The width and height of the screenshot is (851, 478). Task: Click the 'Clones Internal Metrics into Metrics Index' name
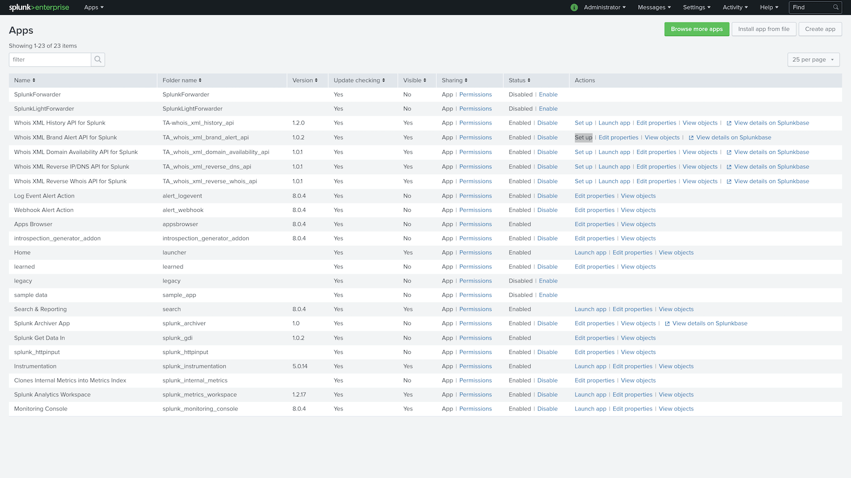(x=70, y=380)
